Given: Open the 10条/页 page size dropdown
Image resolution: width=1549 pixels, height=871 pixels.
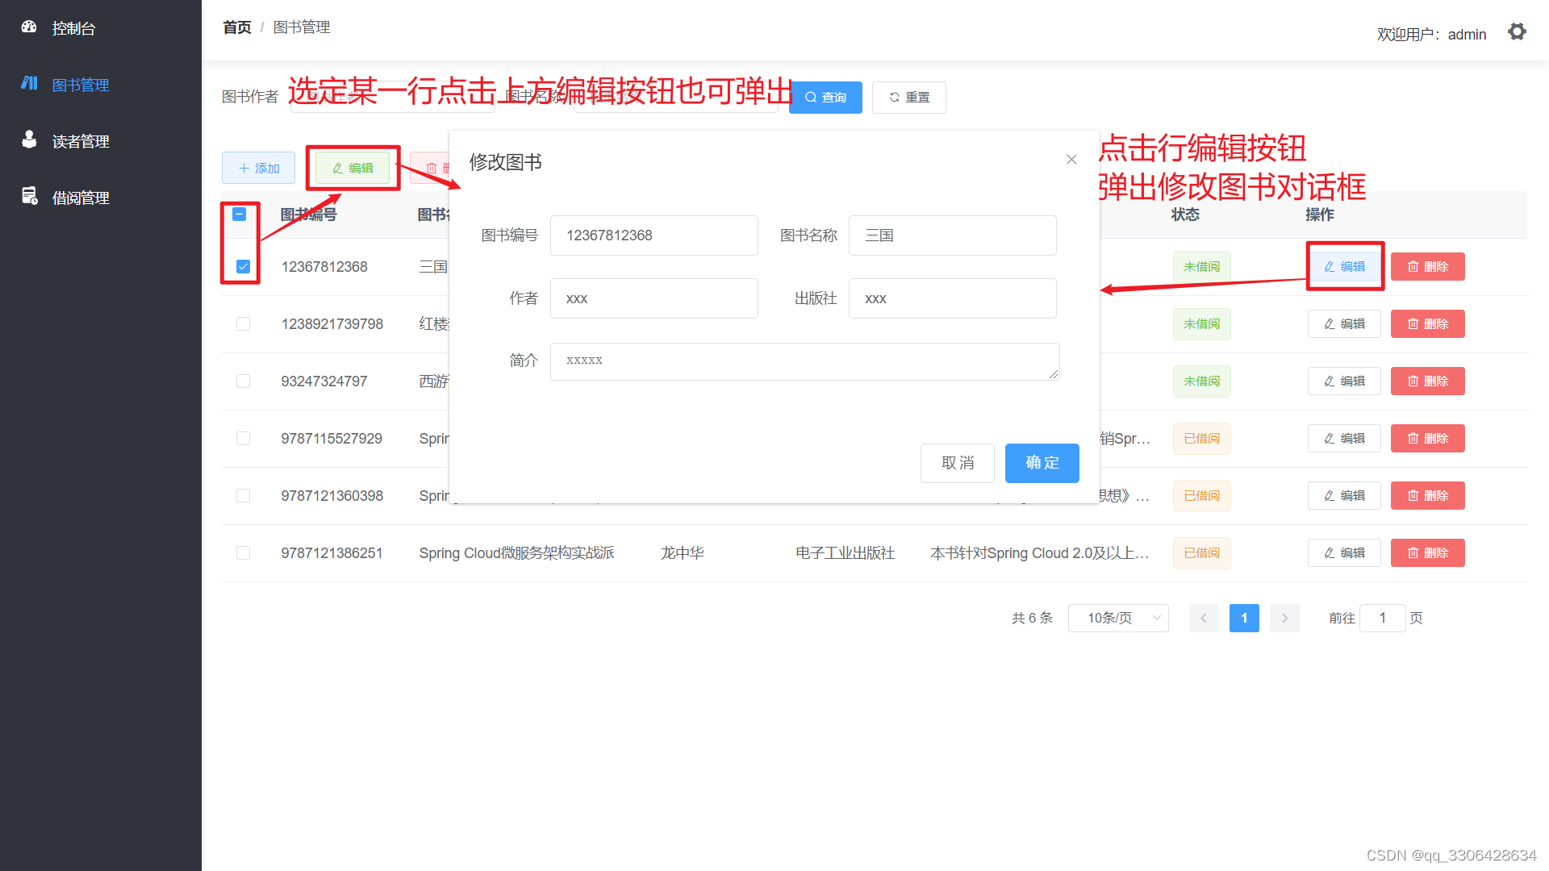Looking at the screenshot, I should (x=1118, y=619).
